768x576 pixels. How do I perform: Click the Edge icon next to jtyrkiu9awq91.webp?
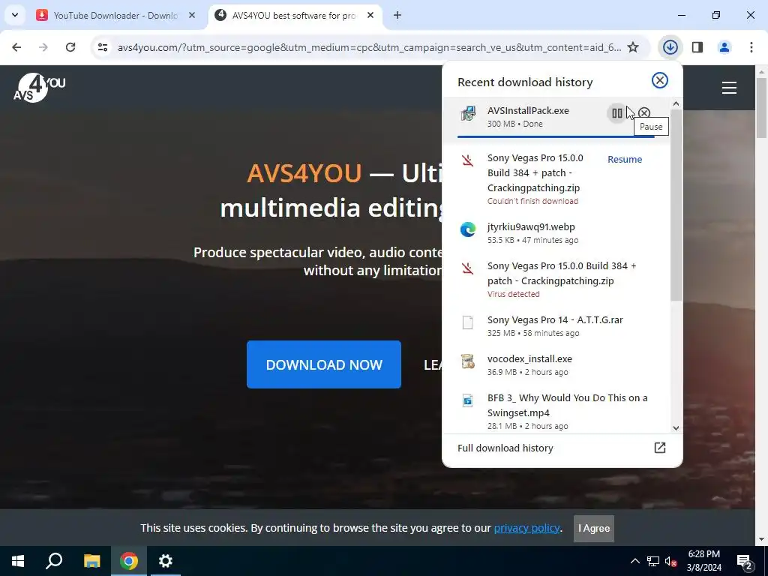[468, 229]
